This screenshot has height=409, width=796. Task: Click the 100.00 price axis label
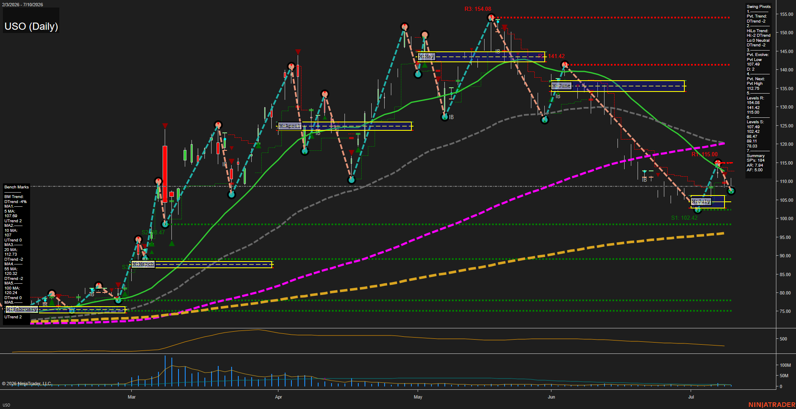tap(786, 218)
